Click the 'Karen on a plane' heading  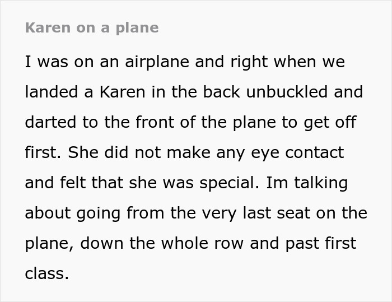(x=91, y=28)
